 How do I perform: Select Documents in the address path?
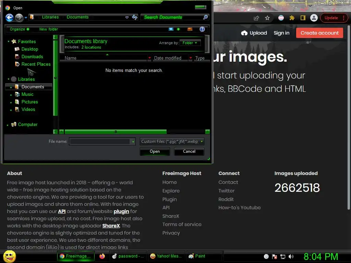point(78,17)
